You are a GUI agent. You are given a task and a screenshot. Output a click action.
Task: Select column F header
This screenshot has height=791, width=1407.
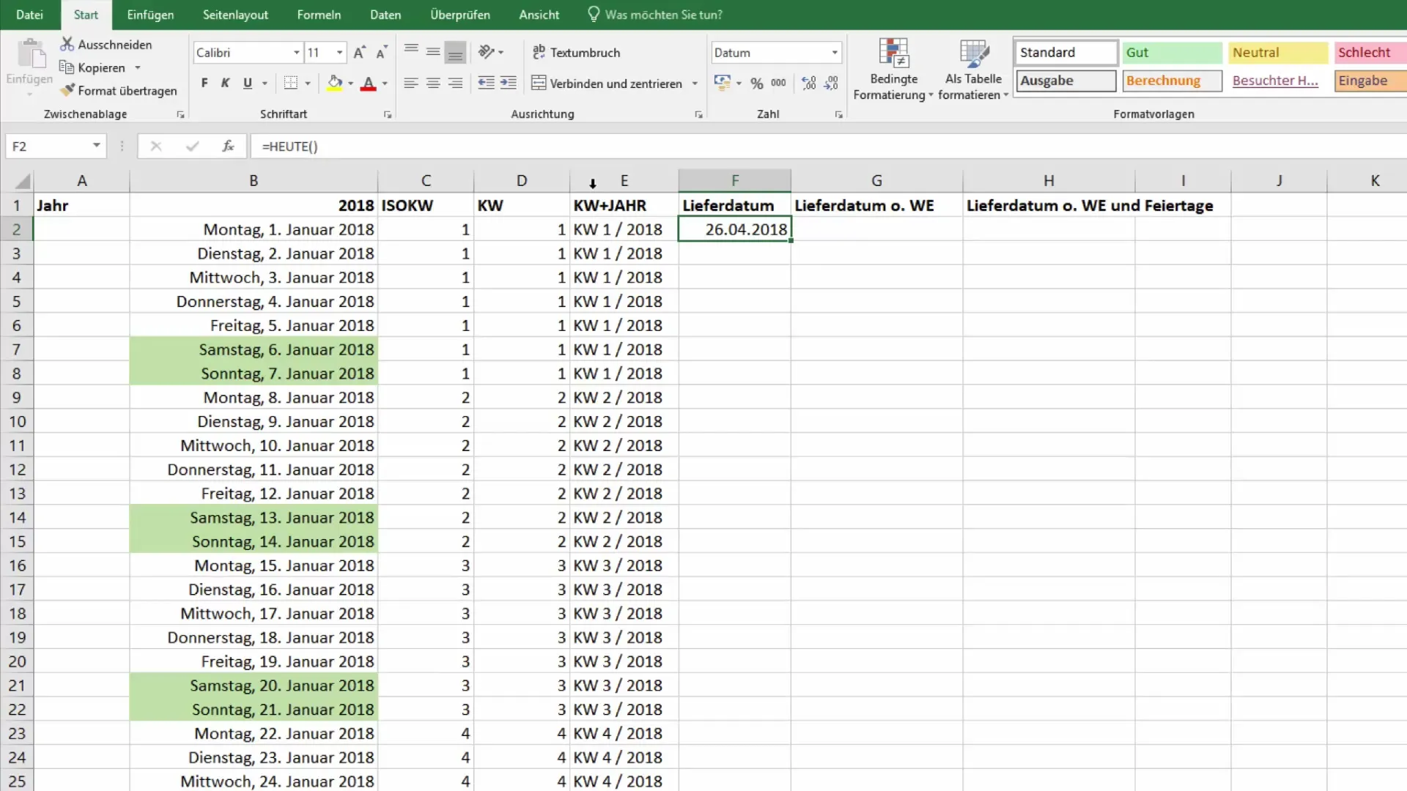pos(734,180)
